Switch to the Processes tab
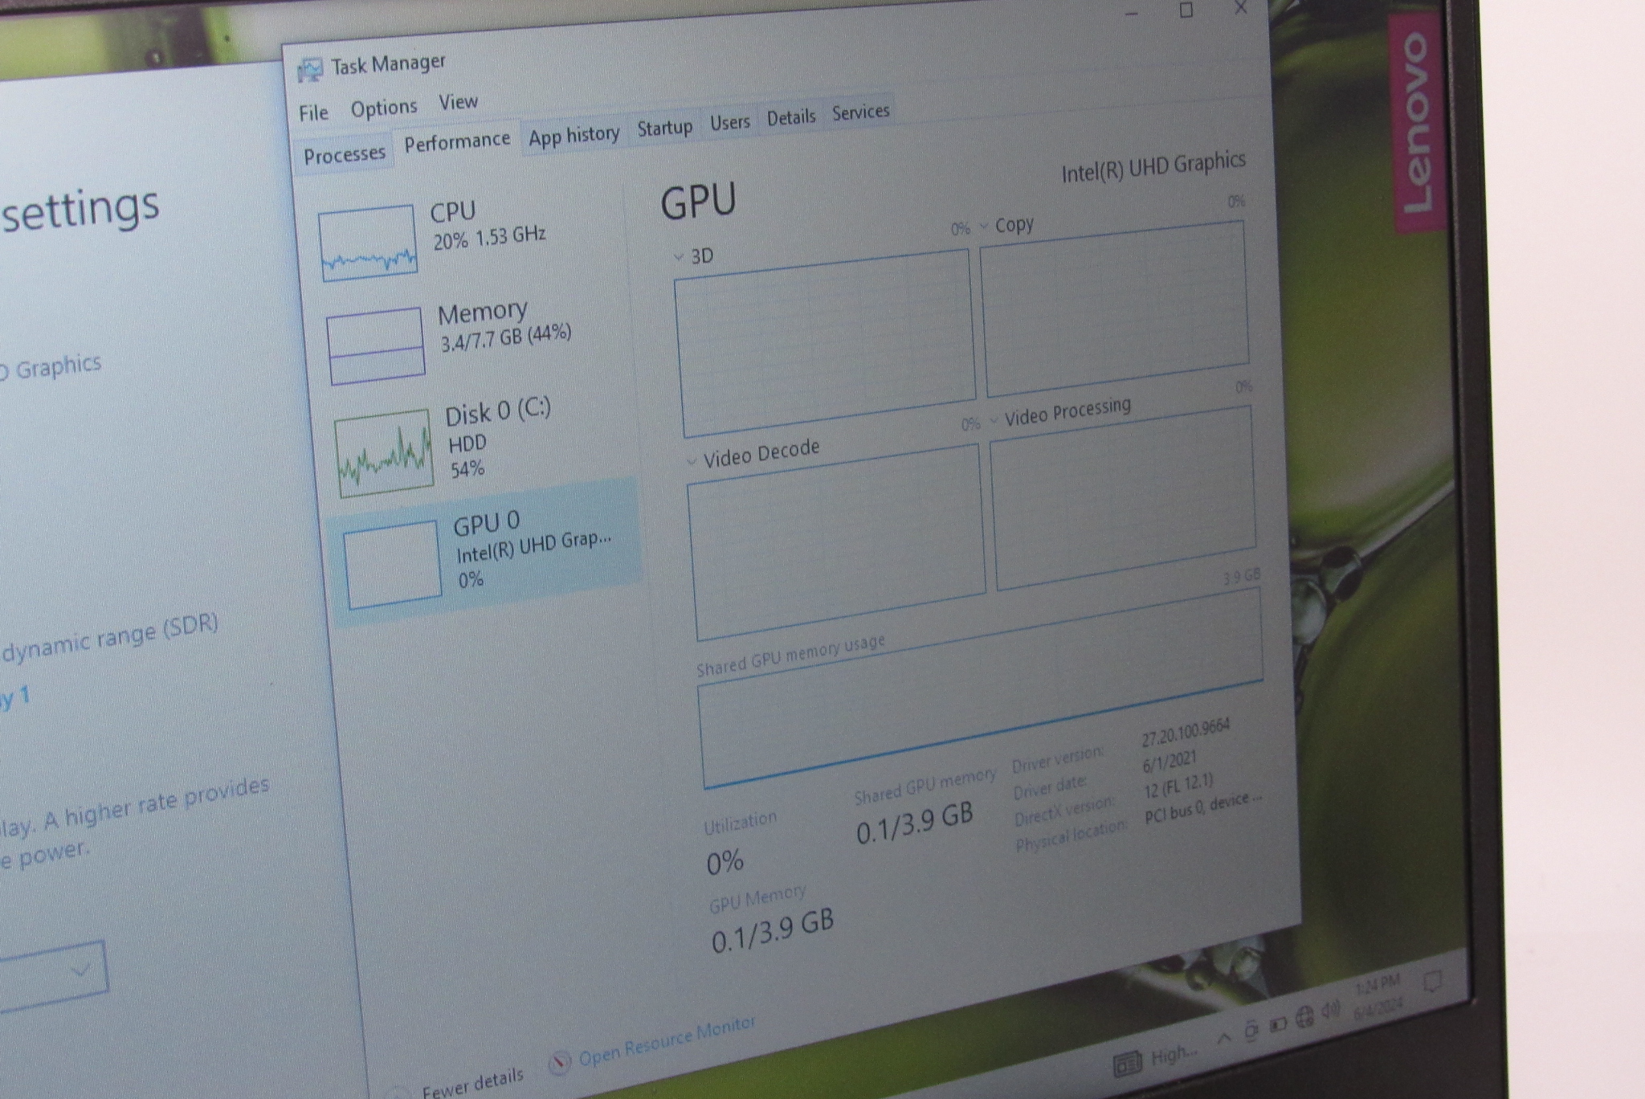This screenshot has width=1645, height=1099. tap(344, 154)
